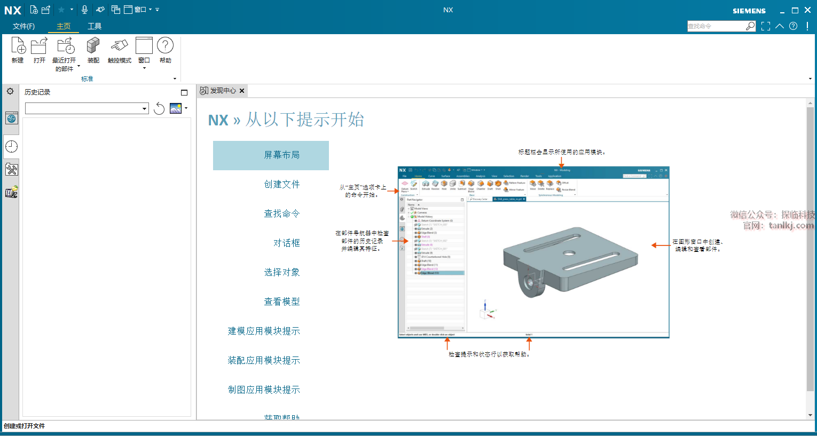Screen dimensions: 817x436
Task: Open a file with the ribbon 打开 icon
Action: 39,46
